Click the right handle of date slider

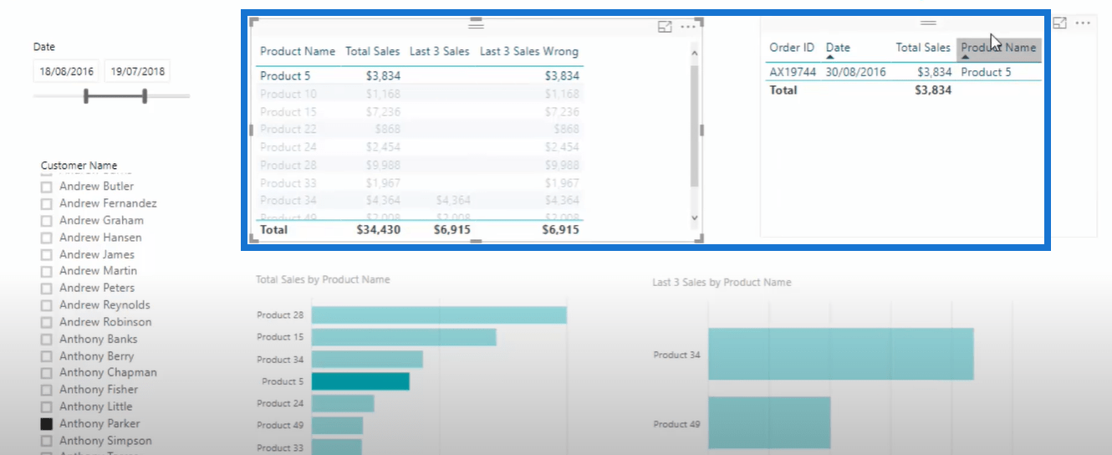(x=145, y=97)
